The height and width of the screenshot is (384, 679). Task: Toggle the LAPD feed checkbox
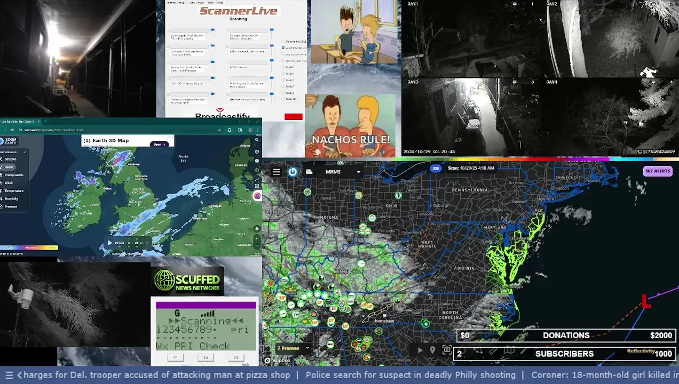point(227,46)
